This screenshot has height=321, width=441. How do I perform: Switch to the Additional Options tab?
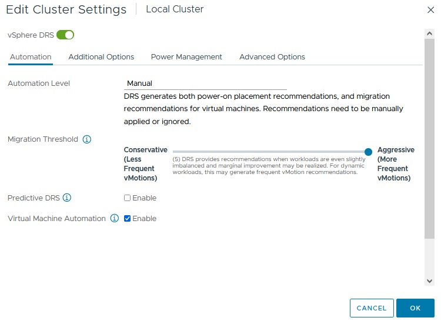[x=101, y=57]
